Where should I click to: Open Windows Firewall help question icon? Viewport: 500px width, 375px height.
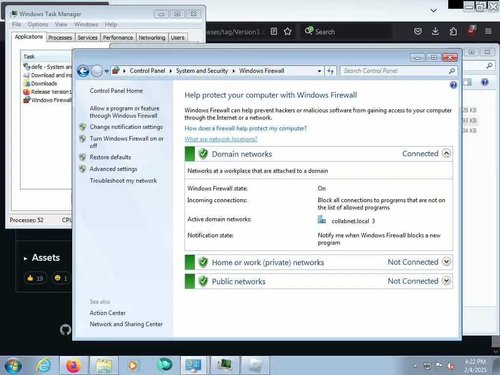pyautogui.click(x=453, y=85)
